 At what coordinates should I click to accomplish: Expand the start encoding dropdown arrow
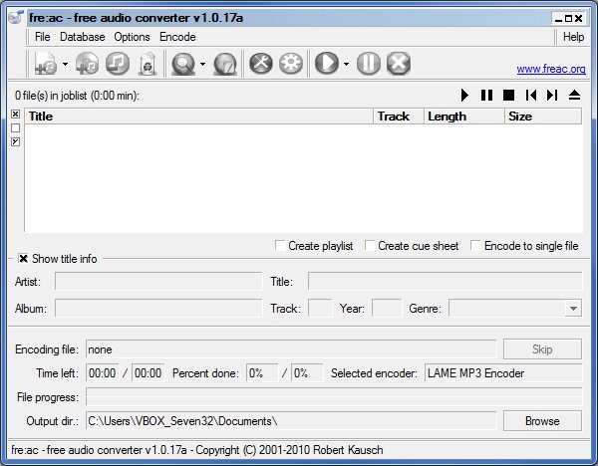[x=346, y=64]
